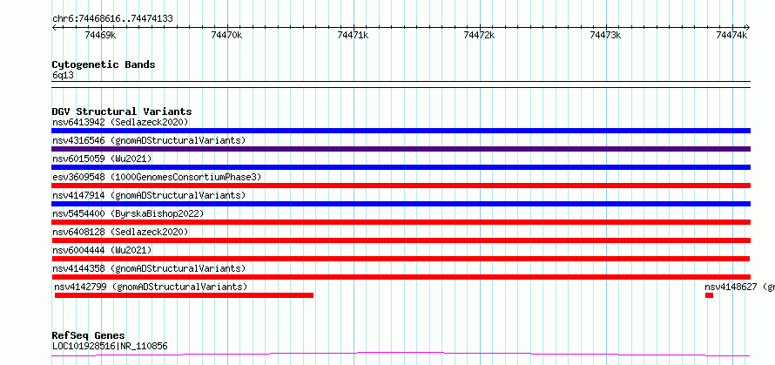Click the 74474k ruler tick label

pyautogui.click(x=731, y=35)
